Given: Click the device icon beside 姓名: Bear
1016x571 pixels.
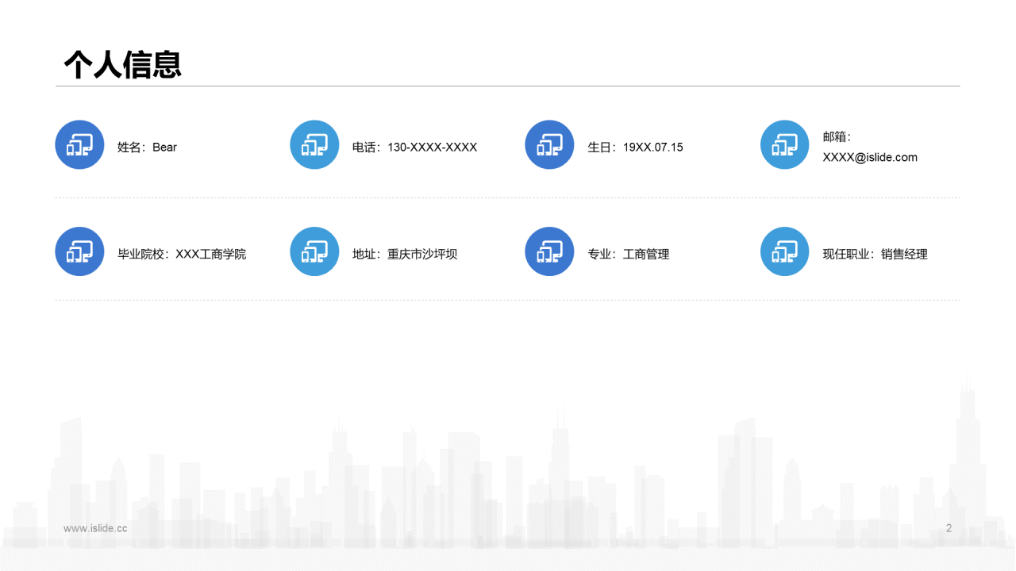Looking at the screenshot, I should click(79, 144).
